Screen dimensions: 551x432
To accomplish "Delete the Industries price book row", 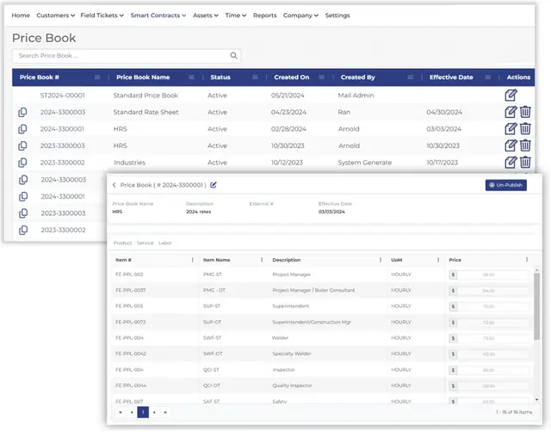I will (525, 163).
